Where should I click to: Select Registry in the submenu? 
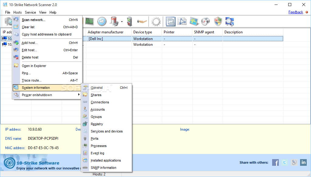[x=107, y=124]
